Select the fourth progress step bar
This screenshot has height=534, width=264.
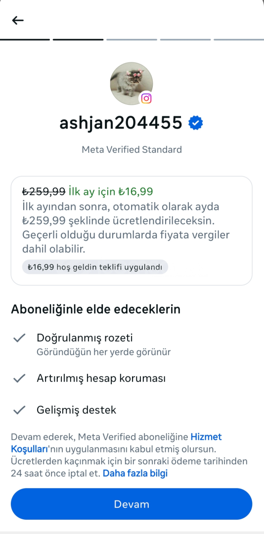coord(185,40)
